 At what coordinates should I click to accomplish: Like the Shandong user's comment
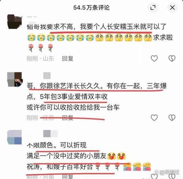tap(154, 58)
